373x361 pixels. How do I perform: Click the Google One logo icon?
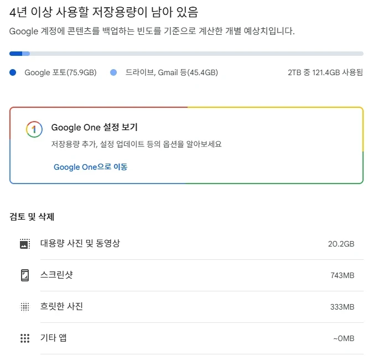[x=34, y=129]
